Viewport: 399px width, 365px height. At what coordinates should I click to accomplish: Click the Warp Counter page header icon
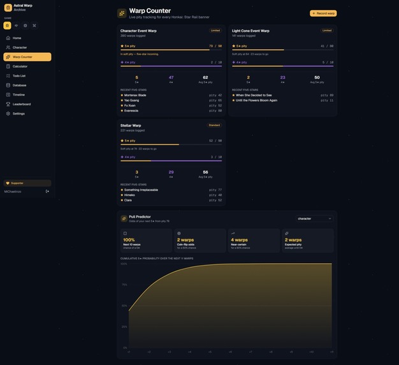[122, 13]
